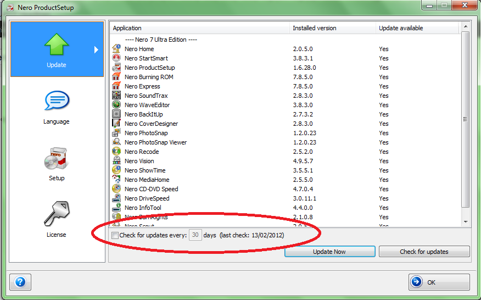Select the Nero Vision row text

[139, 161]
